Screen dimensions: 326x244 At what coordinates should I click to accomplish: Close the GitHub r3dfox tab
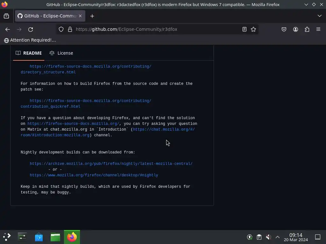point(80,16)
